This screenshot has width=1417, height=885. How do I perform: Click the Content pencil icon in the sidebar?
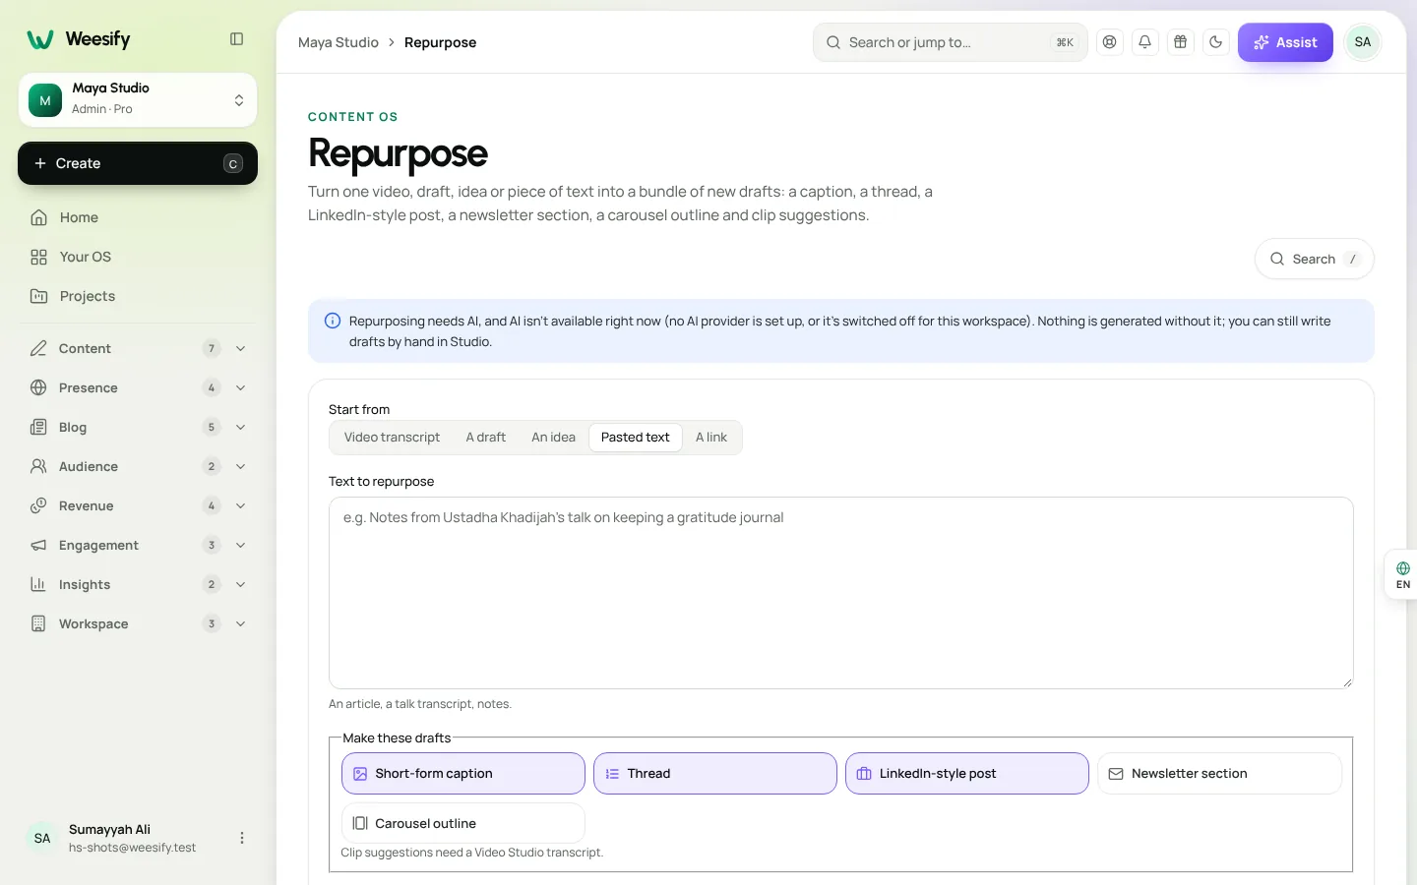click(x=38, y=348)
